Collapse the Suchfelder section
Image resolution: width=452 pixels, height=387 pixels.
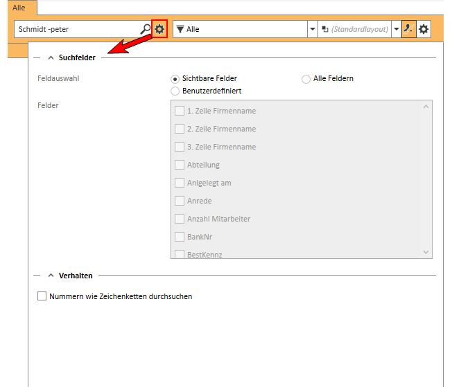pos(51,57)
